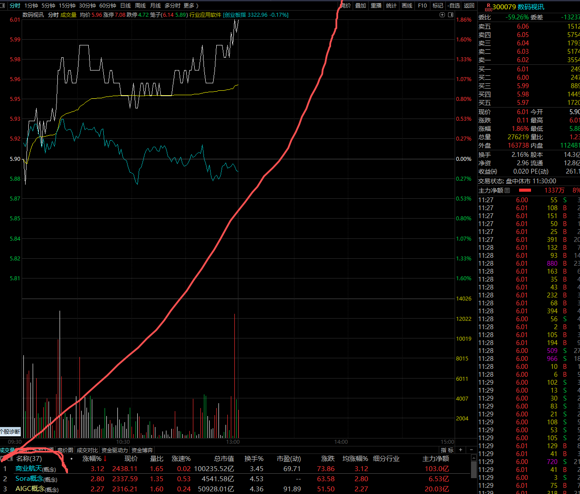The image size is (580, 494).
Task: Select the 竞价图 auction chart tab
Action: (65, 450)
